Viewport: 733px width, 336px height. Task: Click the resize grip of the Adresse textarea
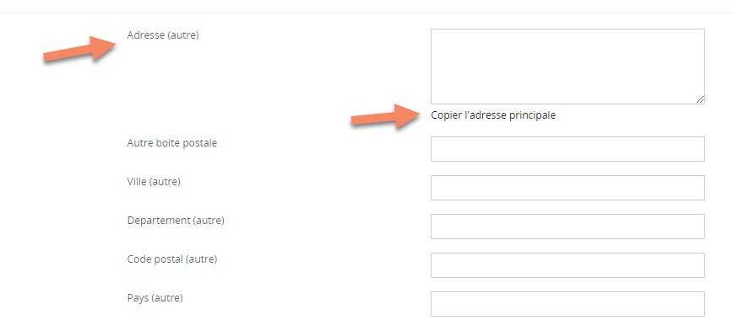(x=700, y=99)
